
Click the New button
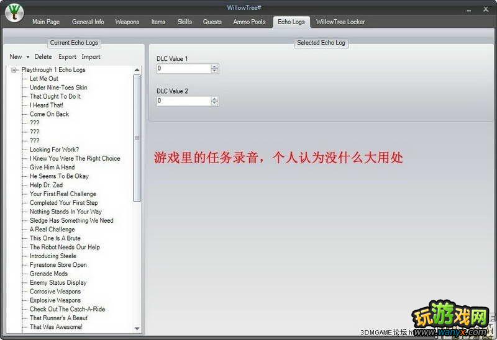(x=16, y=56)
